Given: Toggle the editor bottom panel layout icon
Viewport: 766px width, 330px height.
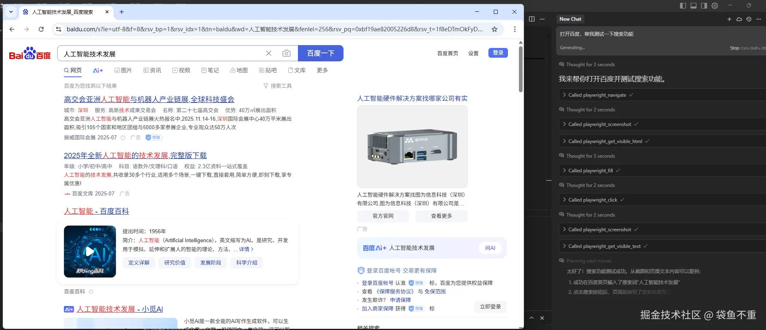Looking at the screenshot, I should (694, 6).
